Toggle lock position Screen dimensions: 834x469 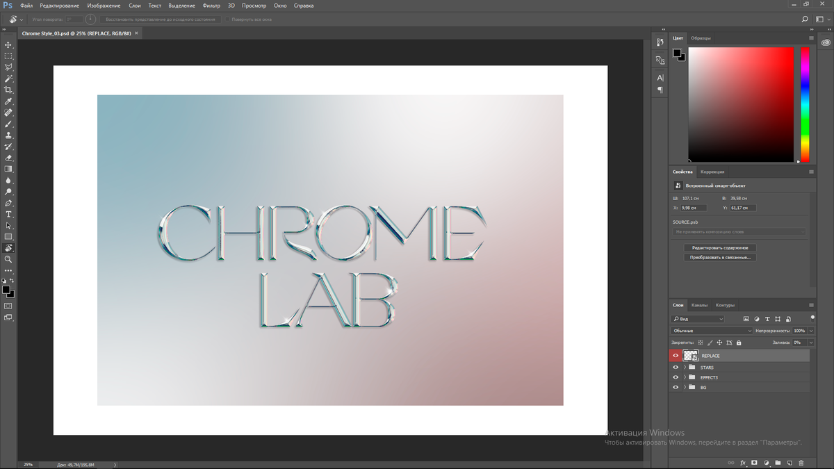(x=719, y=343)
